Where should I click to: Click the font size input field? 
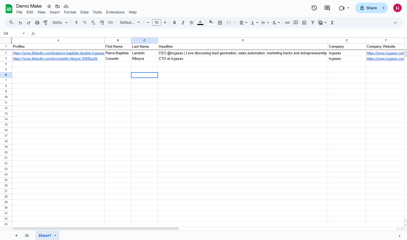pos(157,22)
